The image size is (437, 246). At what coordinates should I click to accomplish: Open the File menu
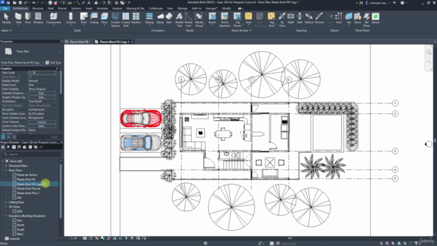[5, 8]
